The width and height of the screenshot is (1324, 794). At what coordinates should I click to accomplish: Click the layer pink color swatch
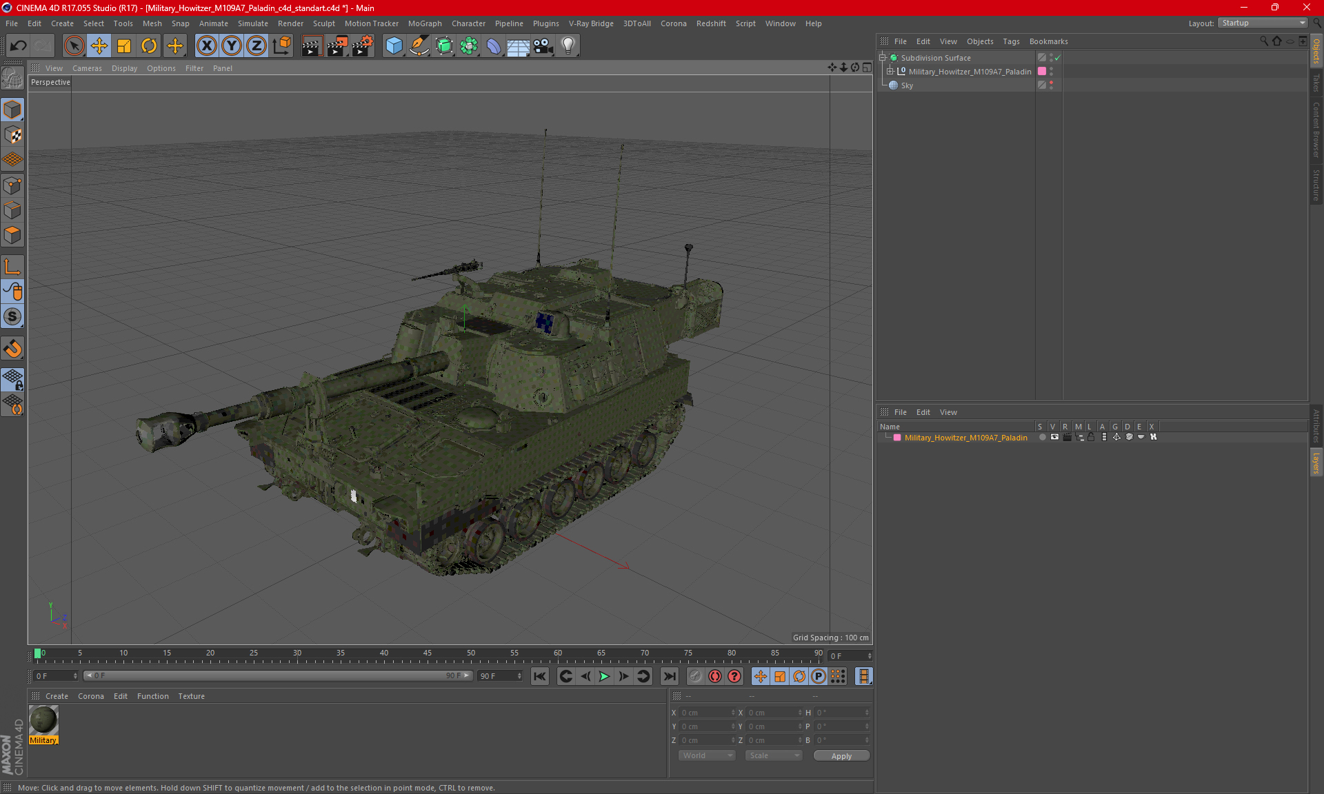tap(897, 438)
